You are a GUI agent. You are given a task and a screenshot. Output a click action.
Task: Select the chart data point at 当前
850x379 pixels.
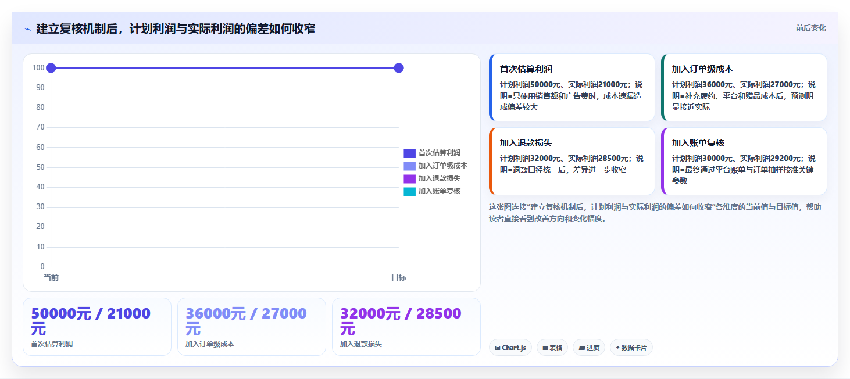pos(51,68)
